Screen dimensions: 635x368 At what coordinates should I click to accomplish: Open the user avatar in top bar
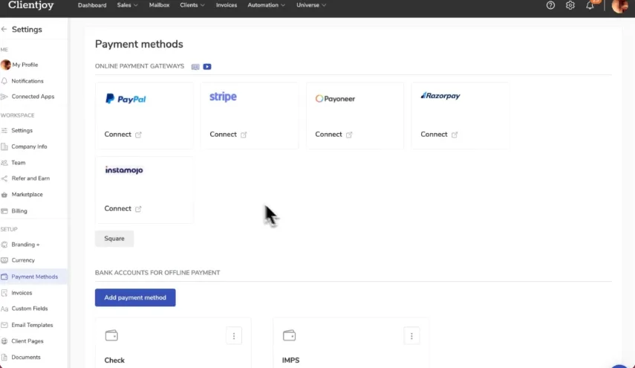tap(619, 6)
